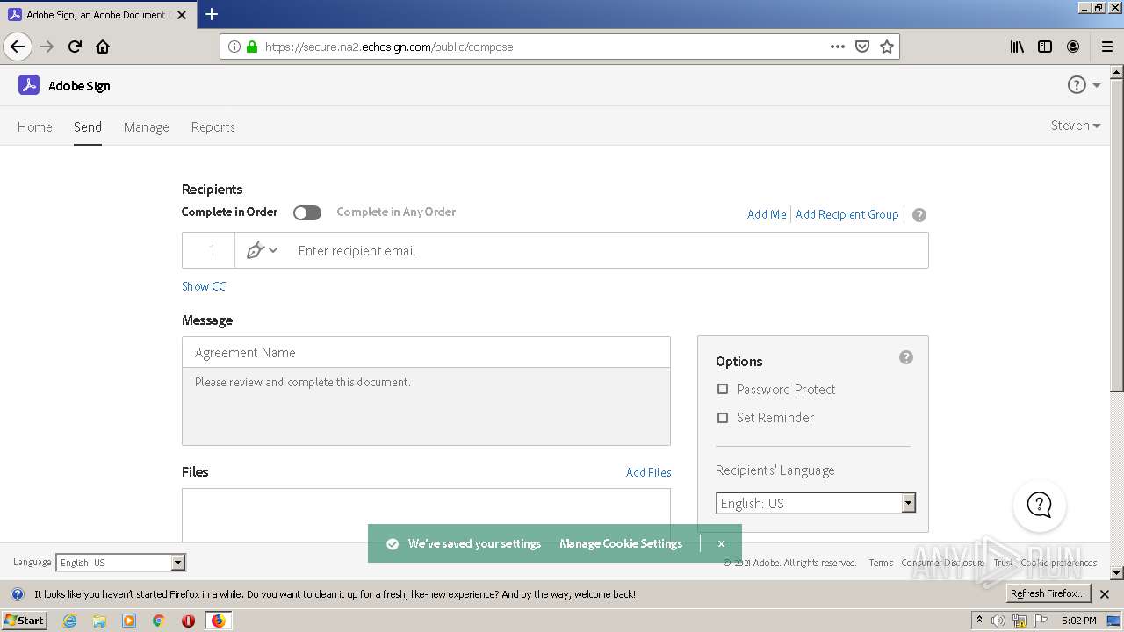Click the Refresh Firefox button
The width and height of the screenshot is (1124, 632).
coord(1048,593)
